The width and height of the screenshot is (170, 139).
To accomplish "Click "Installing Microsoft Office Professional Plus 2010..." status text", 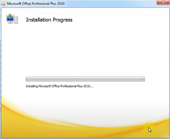I will click(x=59, y=86).
